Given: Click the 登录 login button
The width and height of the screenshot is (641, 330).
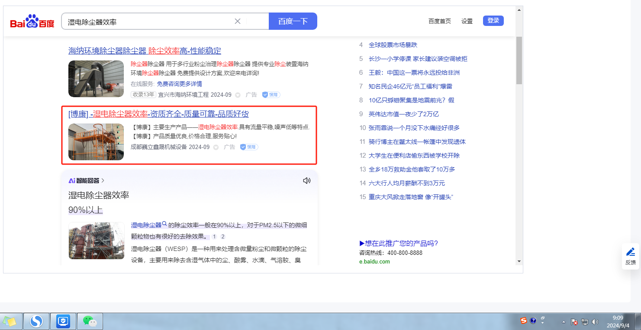Looking at the screenshot, I should coord(493,21).
